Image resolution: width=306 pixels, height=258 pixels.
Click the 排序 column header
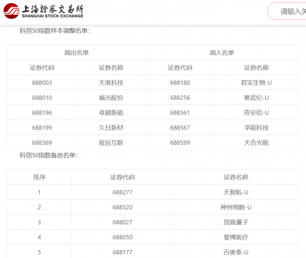pos(39,177)
